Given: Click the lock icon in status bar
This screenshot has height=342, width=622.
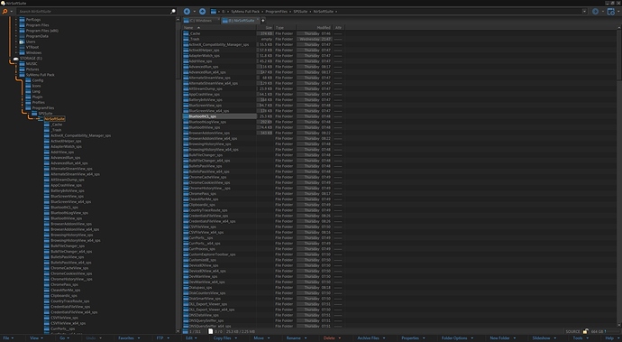Looking at the screenshot, I should [586, 331].
